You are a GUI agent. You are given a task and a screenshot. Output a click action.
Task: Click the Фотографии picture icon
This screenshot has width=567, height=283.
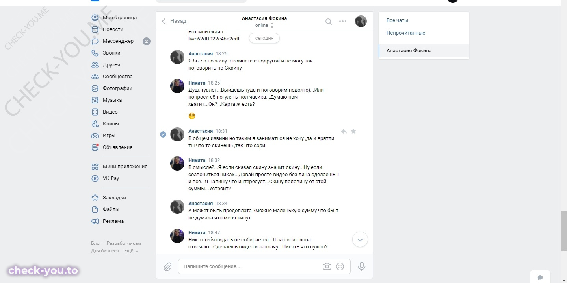click(x=95, y=88)
